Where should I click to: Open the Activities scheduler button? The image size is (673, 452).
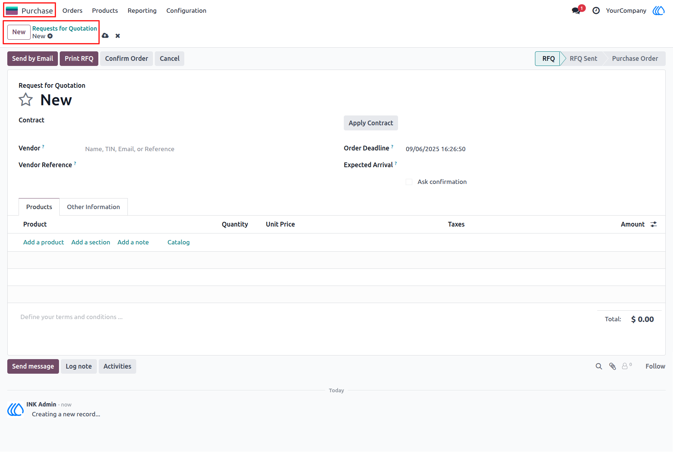[x=117, y=366]
